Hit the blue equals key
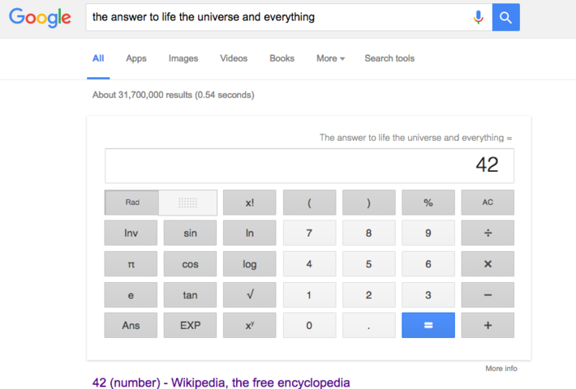The height and width of the screenshot is (389, 576). tap(428, 325)
